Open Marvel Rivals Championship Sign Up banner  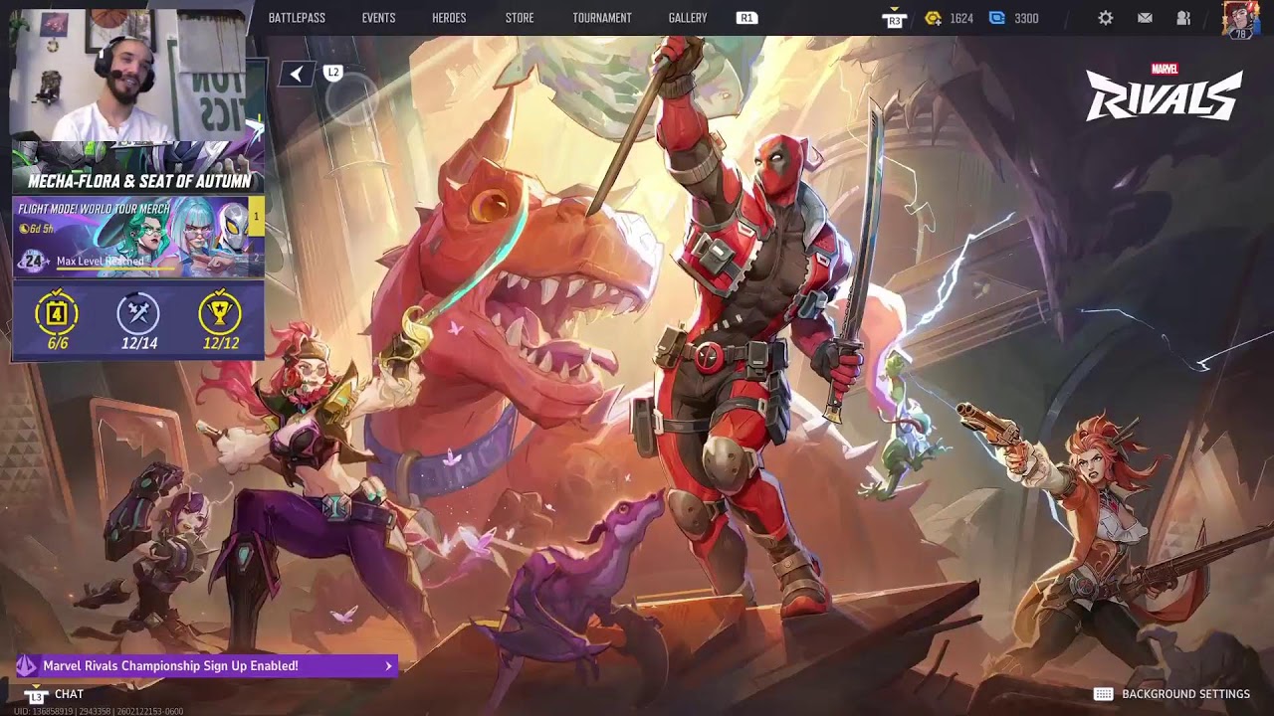point(206,666)
